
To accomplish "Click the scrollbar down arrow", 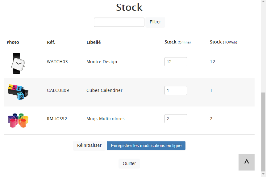I will (263, 174).
